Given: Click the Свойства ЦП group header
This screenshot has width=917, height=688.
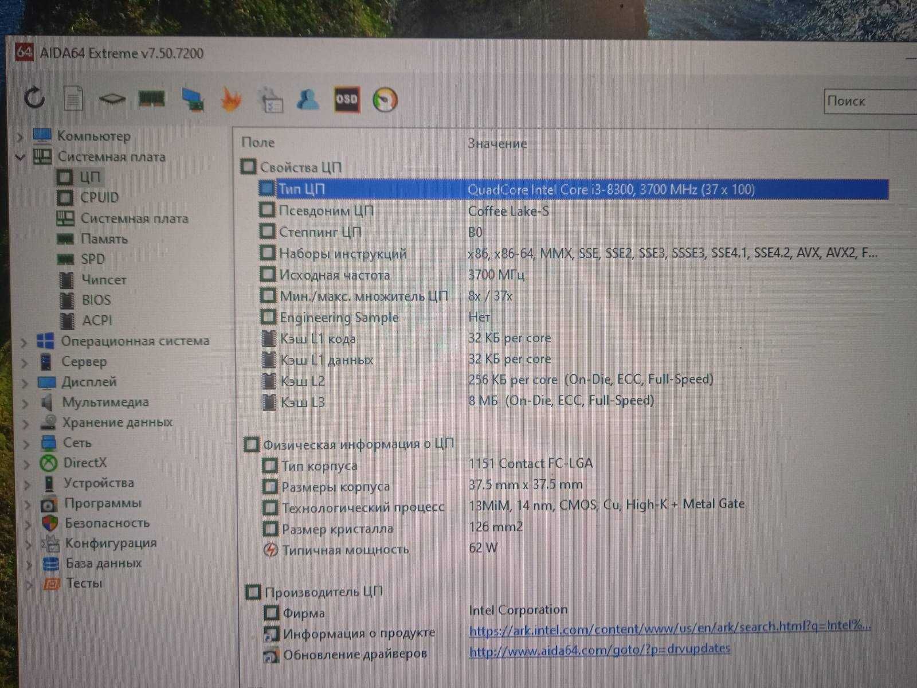Looking at the screenshot, I should 291,167.
